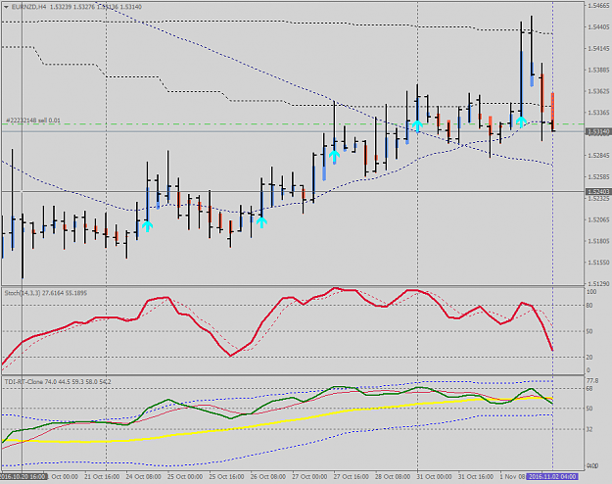Viewport: 612px width, 484px height.
Task: Click the 31 Oct 16:00 time label
Action: tap(476, 476)
